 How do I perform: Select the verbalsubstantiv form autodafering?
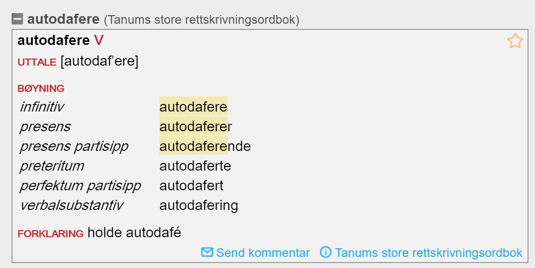[199, 205]
